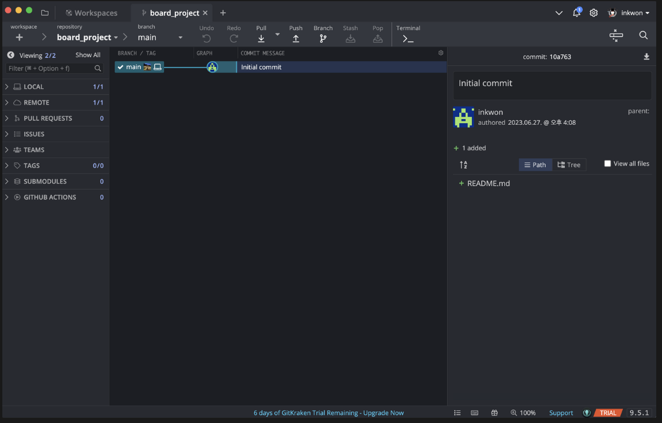Create a new branch via Branch icon
This screenshot has width=662, height=423.
click(x=323, y=38)
